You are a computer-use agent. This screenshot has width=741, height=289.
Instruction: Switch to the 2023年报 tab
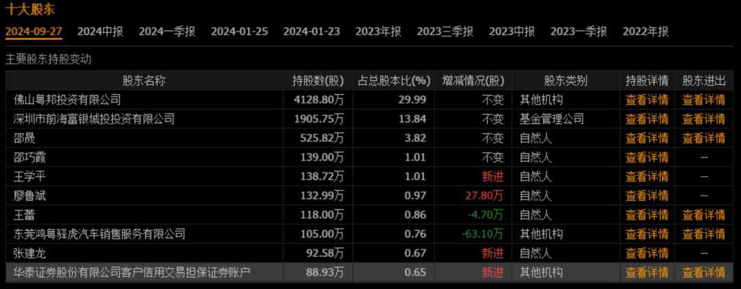pyautogui.click(x=378, y=32)
